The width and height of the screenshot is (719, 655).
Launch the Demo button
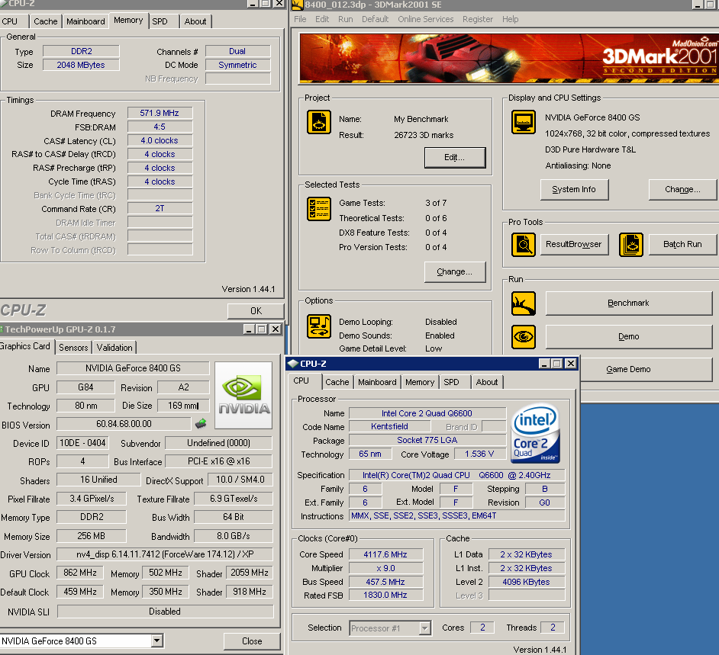point(629,337)
